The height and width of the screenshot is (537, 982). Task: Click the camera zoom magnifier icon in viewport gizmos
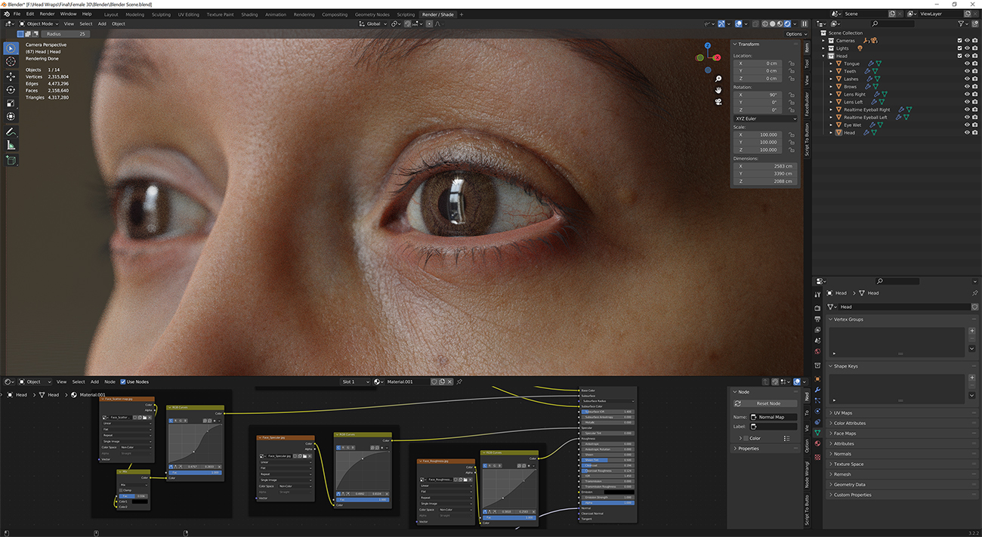718,78
